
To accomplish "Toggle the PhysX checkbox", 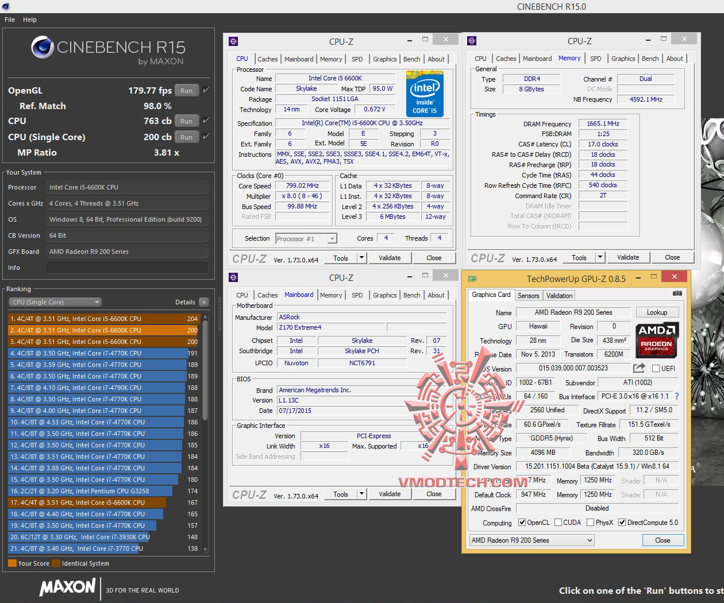I will (x=590, y=523).
